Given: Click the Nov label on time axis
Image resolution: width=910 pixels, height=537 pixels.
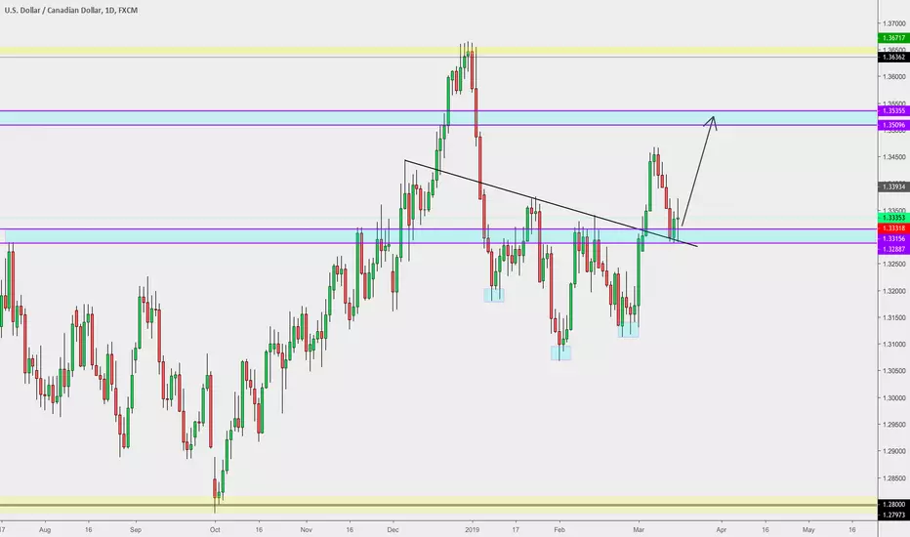Looking at the screenshot, I should click(307, 529).
